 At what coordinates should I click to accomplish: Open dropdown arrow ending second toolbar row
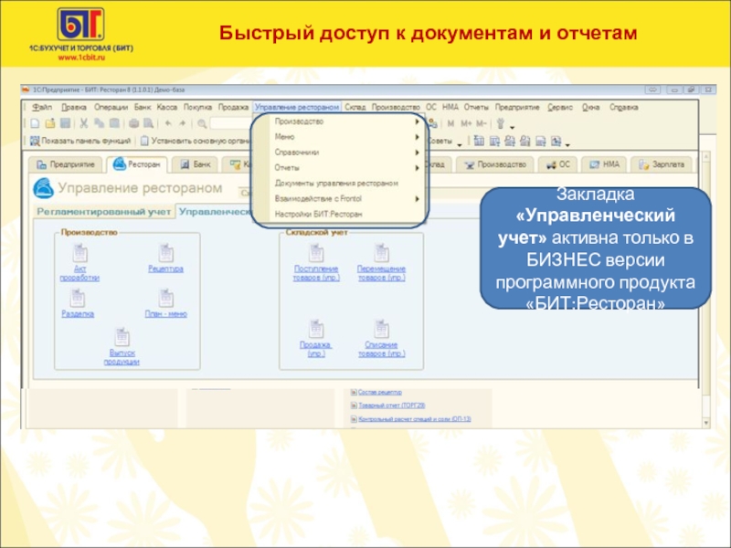[567, 144]
